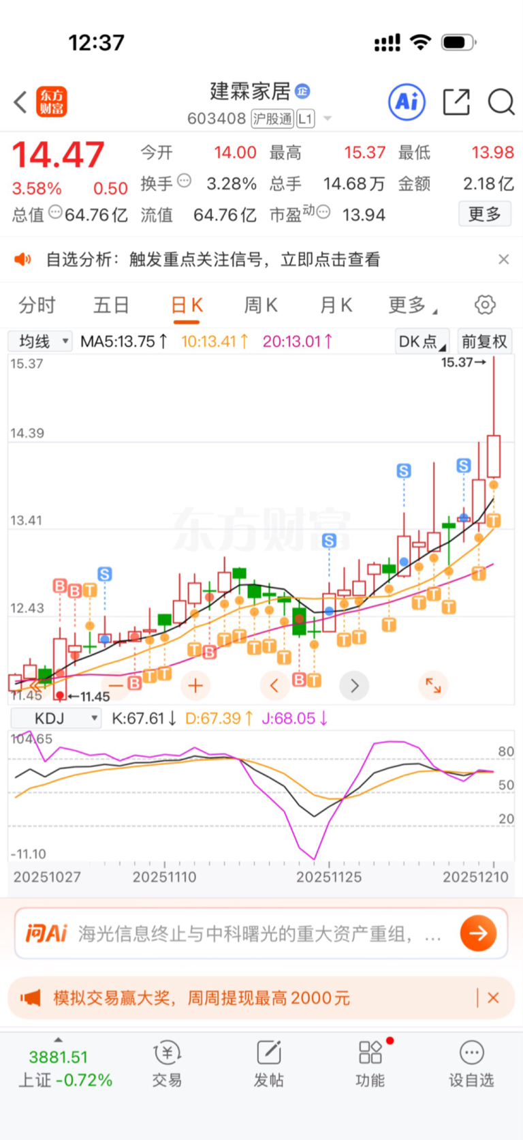Tap K:67.61 KDJ value
This screenshot has height=1140, width=523.
(x=144, y=718)
